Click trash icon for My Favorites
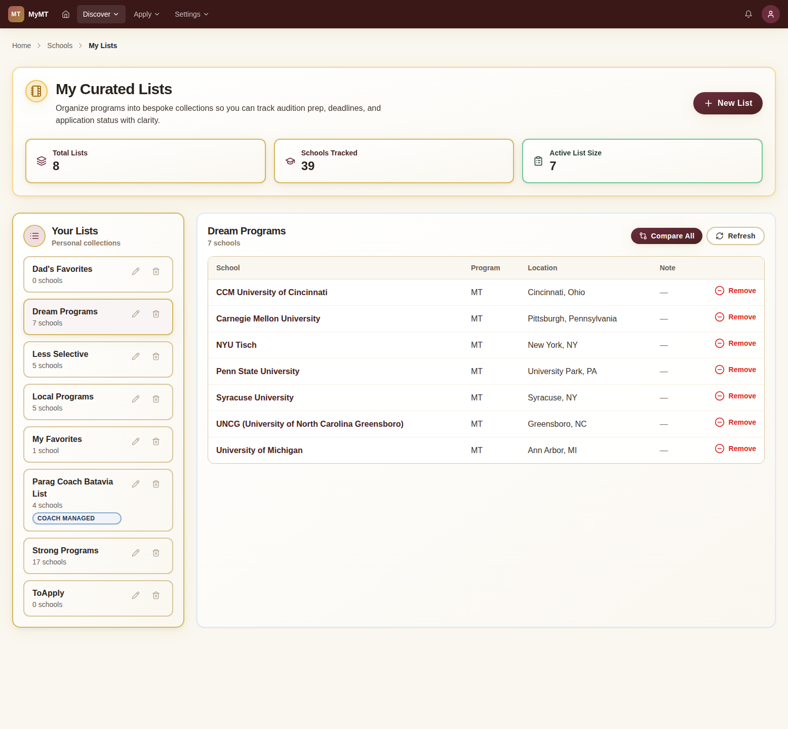Screen dimensions: 788x729 tap(156, 441)
